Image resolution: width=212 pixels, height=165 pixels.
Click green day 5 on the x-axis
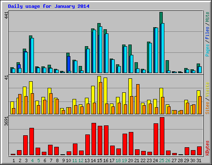[39, 160]
